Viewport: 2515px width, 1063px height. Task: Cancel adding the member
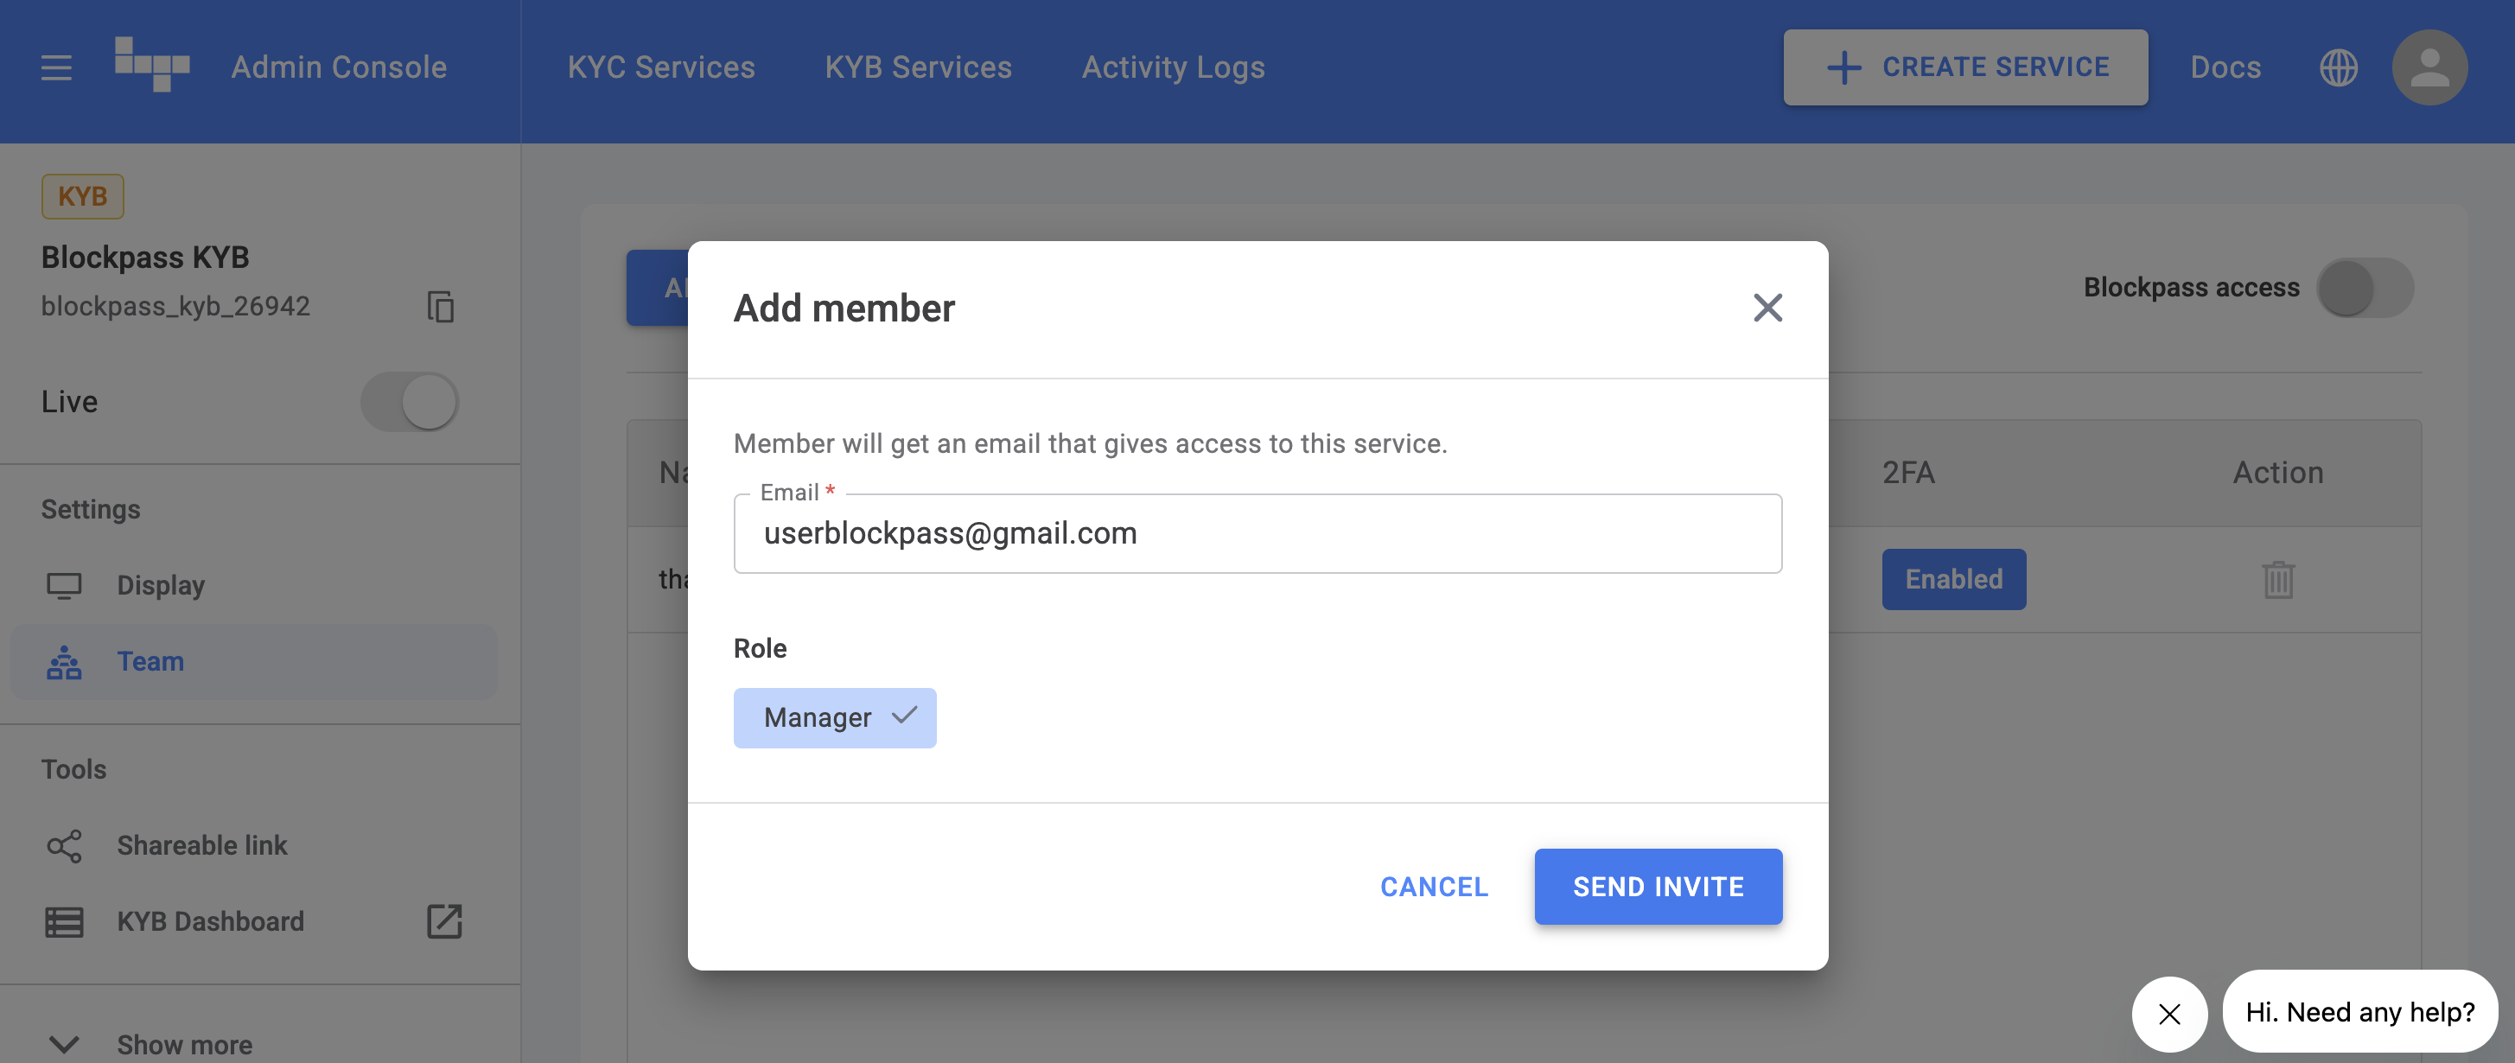(1433, 887)
